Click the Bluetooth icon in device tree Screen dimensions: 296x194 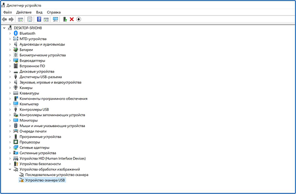(x=16, y=33)
